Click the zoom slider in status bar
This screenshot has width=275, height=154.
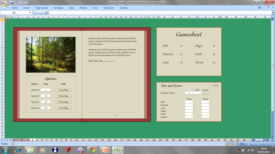[x=258, y=144]
